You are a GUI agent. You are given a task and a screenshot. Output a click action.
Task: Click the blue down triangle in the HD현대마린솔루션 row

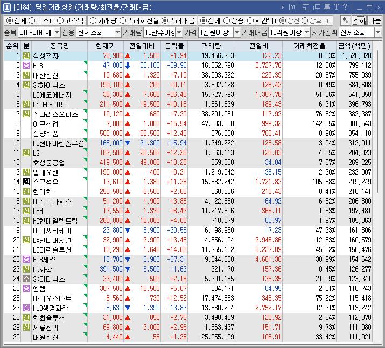tap(128, 143)
